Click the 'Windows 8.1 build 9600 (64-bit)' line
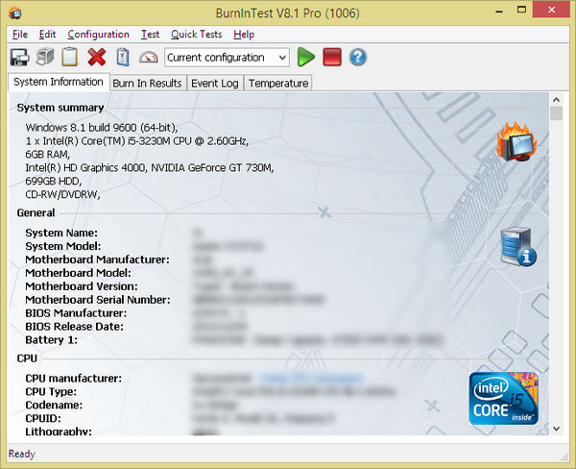576x469 pixels. 102,128
